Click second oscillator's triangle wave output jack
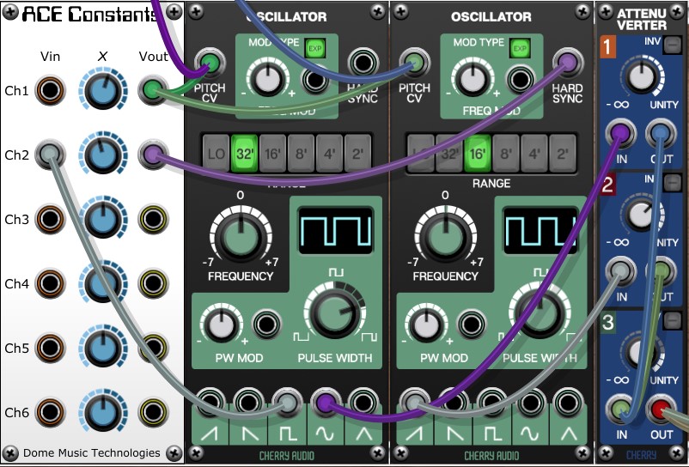Viewport: 689px width, 467px height. (x=568, y=402)
